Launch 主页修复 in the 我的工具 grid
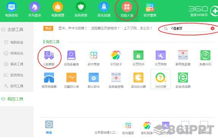Screen dimensions: 218x139 pyautogui.click(x=161, y=58)
